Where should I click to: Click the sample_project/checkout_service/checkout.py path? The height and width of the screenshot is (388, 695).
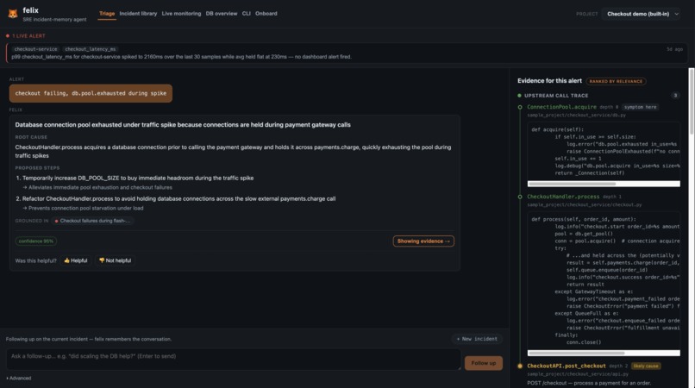pos(584,205)
